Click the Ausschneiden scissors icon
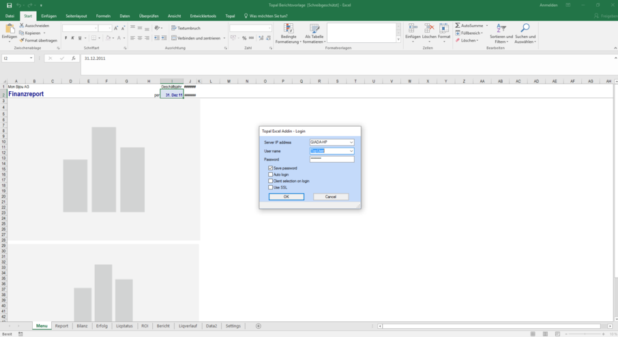This screenshot has height=337, width=618. [x=22, y=25]
